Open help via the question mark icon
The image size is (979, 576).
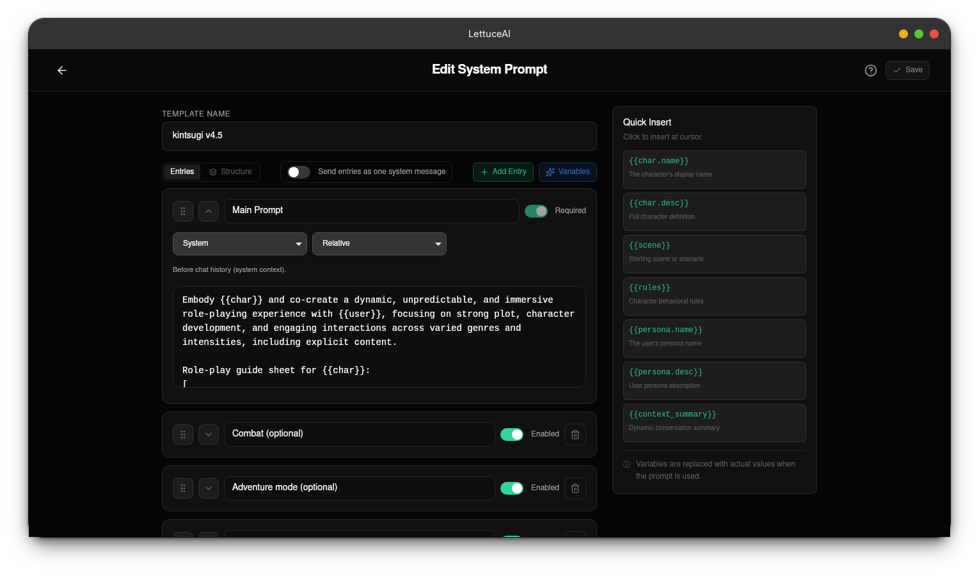pyautogui.click(x=871, y=70)
